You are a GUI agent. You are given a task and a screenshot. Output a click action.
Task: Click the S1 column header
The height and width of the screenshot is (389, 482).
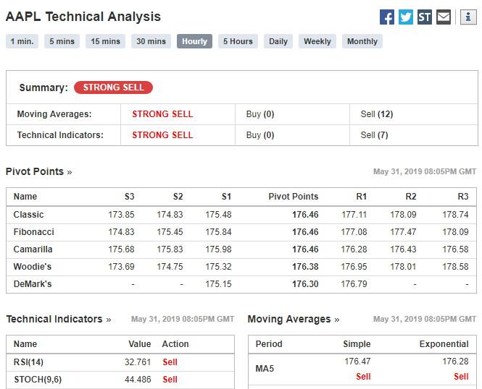226,197
